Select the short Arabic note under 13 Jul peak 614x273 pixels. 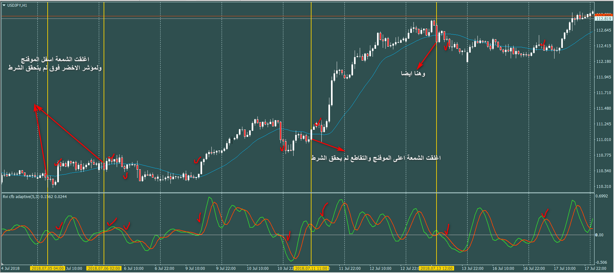[413, 74]
